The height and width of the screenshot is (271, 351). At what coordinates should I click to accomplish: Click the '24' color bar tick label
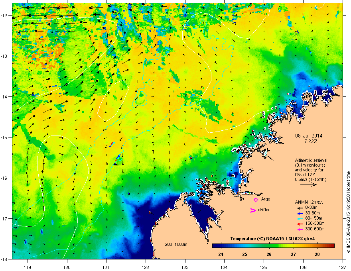221,254
